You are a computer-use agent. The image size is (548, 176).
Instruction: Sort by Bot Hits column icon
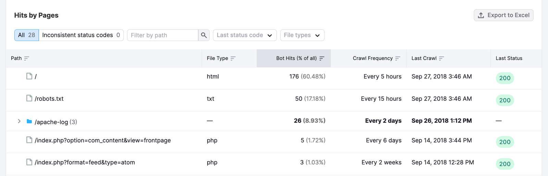tap(322, 59)
